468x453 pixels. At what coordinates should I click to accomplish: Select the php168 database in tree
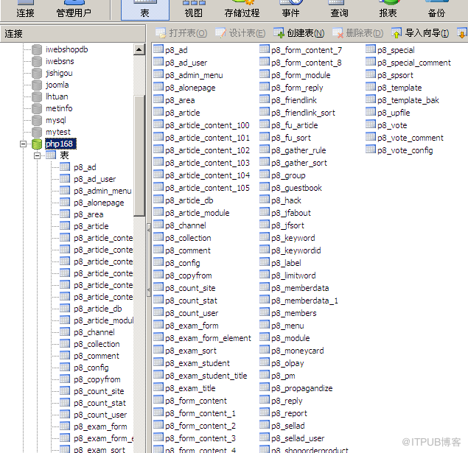click(60, 144)
